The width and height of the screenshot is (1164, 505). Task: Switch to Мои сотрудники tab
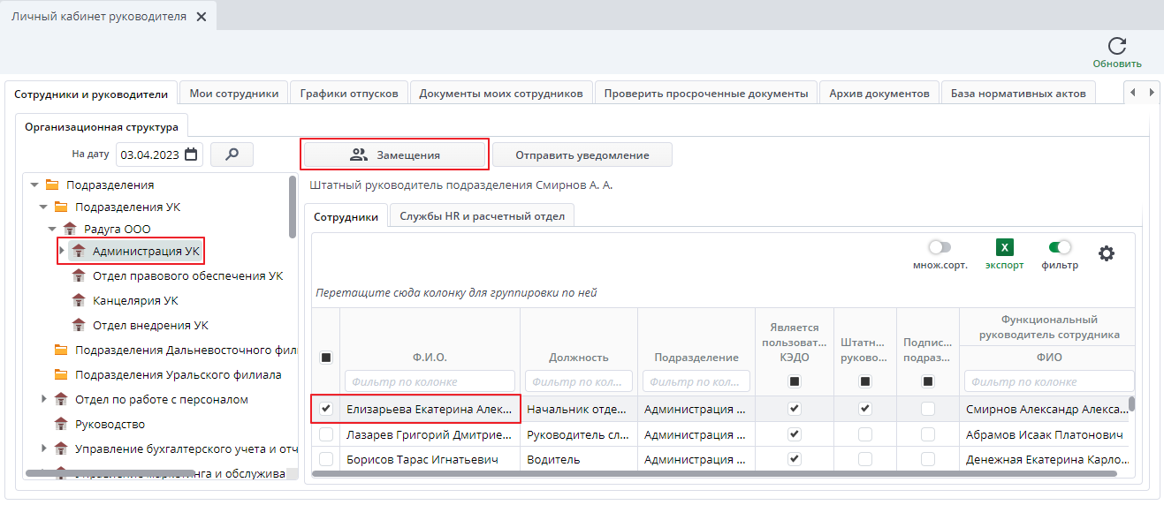(234, 93)
